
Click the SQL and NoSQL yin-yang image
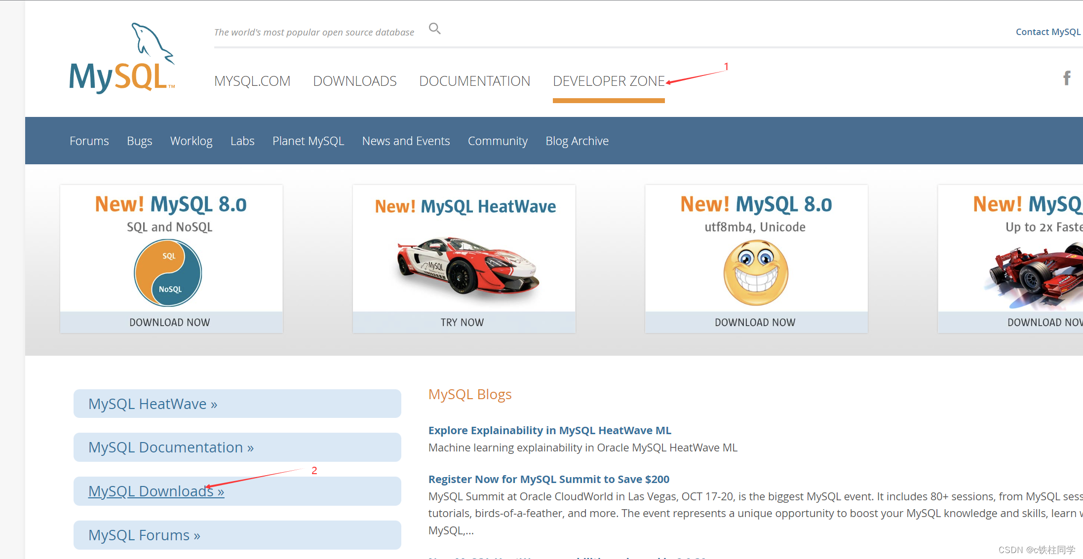point(168,273)
